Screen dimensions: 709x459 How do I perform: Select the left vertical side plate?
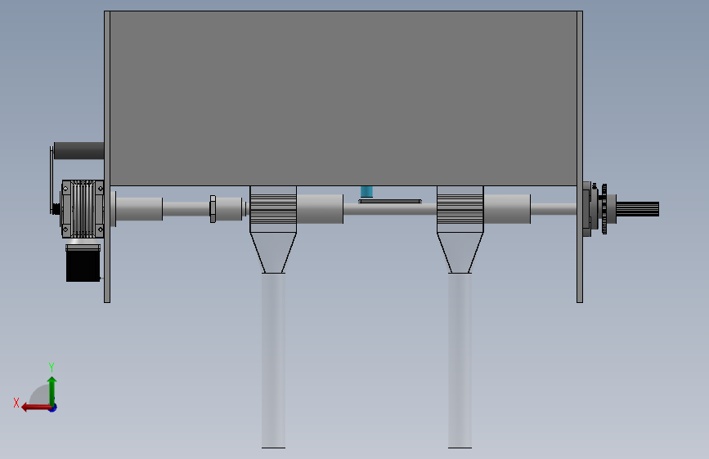click(x=107, y=157)
